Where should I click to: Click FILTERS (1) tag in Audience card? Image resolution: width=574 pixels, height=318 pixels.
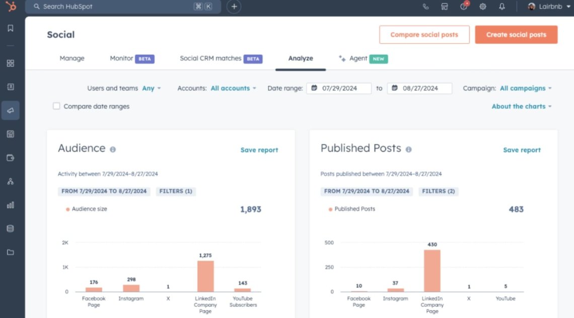[x=176, y=191]
